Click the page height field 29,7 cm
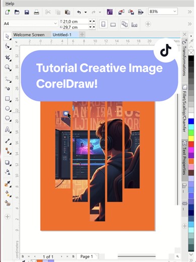 76,27
